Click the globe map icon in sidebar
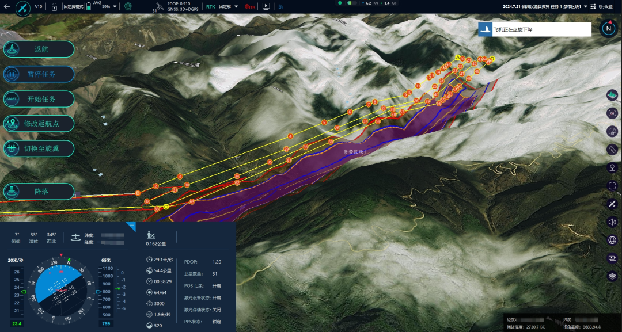The width and height of the screenshot is (622, 332). 612,241
